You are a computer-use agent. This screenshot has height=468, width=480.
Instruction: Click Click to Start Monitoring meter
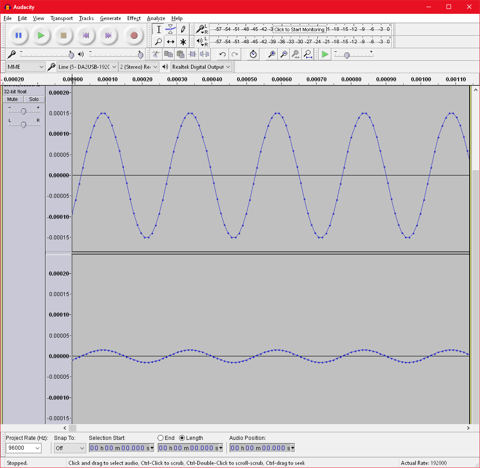pos(299,29)
